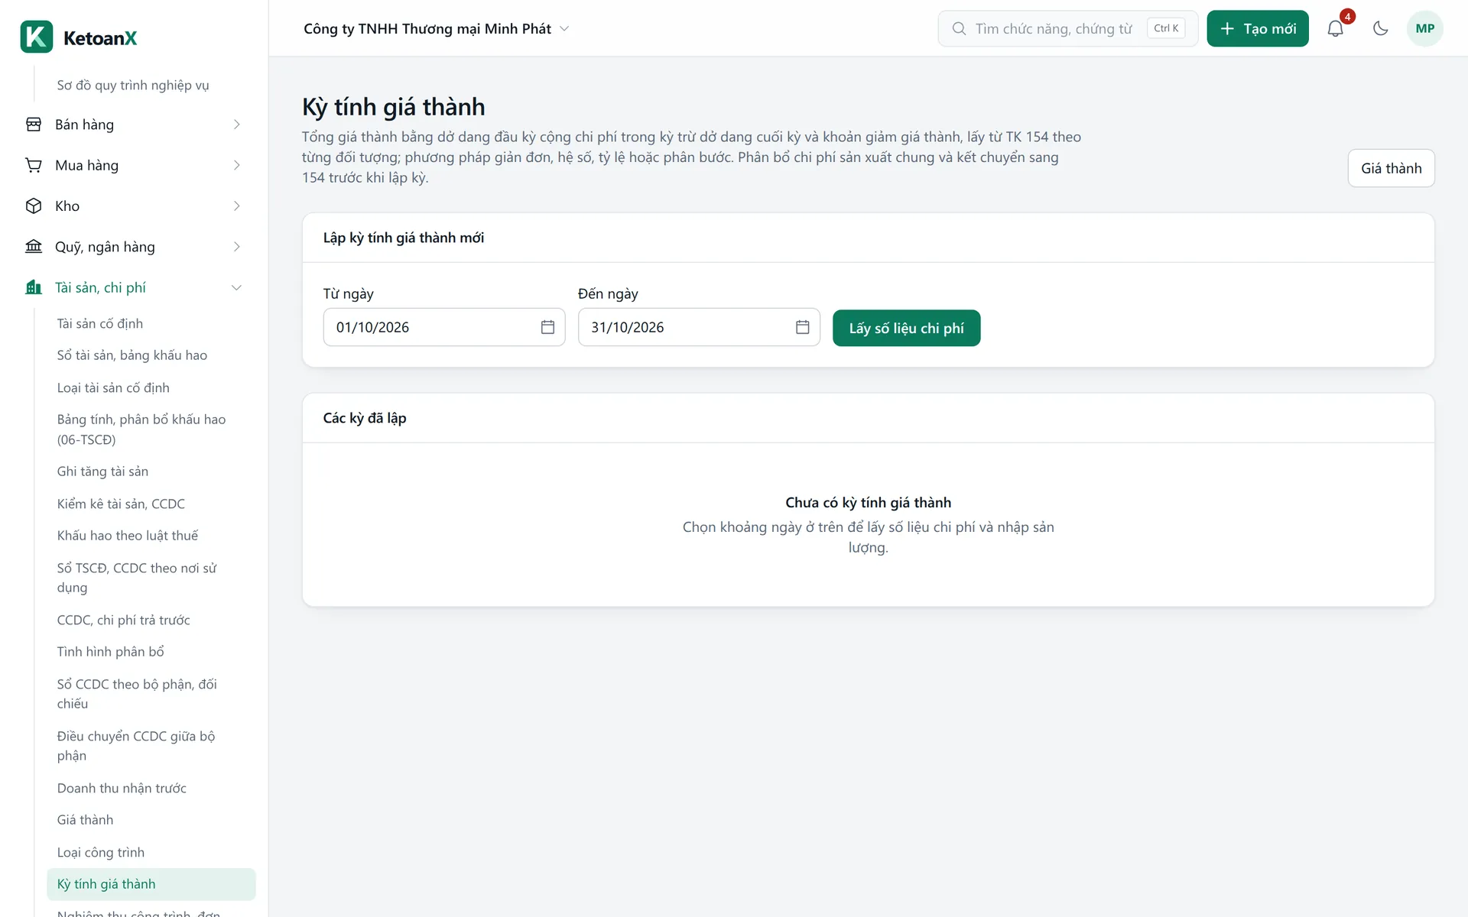This screenshot has height=917, width=1468.
Task: Collapse the Tài sản, chi phí section
Action: pos(236,287)
